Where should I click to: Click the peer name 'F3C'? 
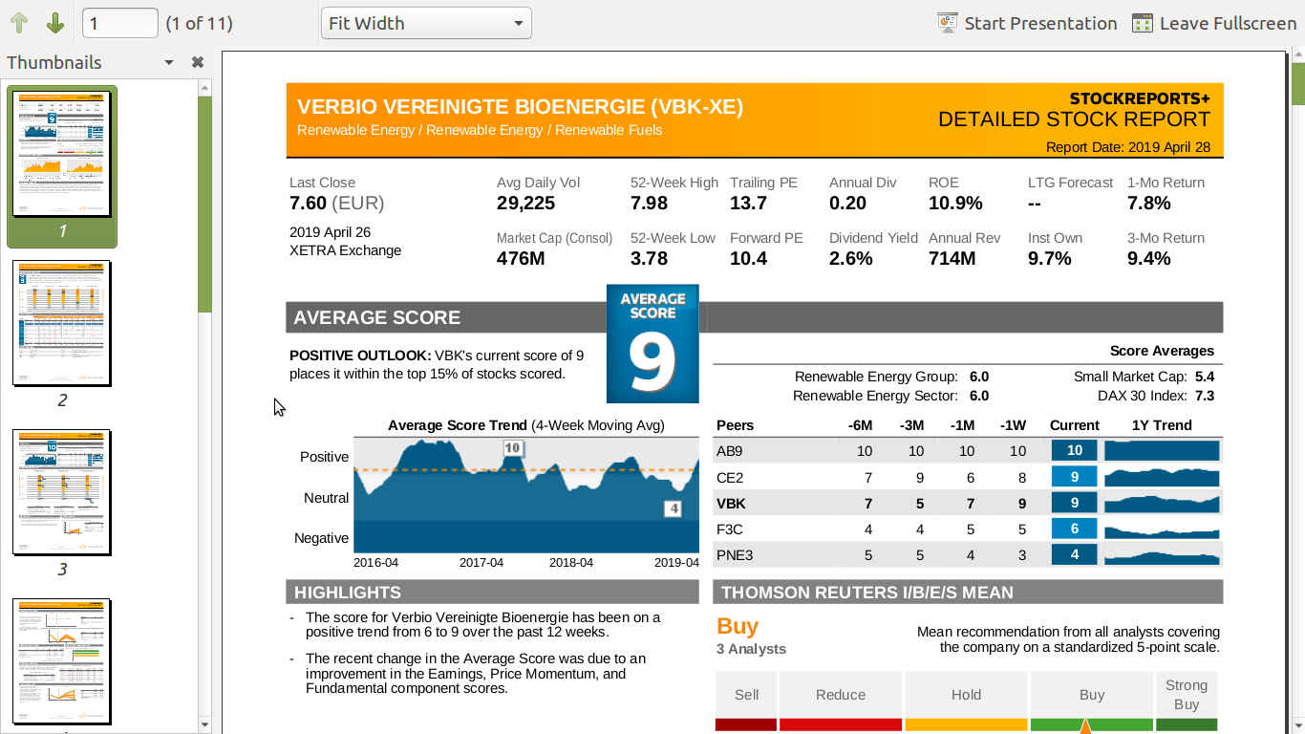click(729, 529)
